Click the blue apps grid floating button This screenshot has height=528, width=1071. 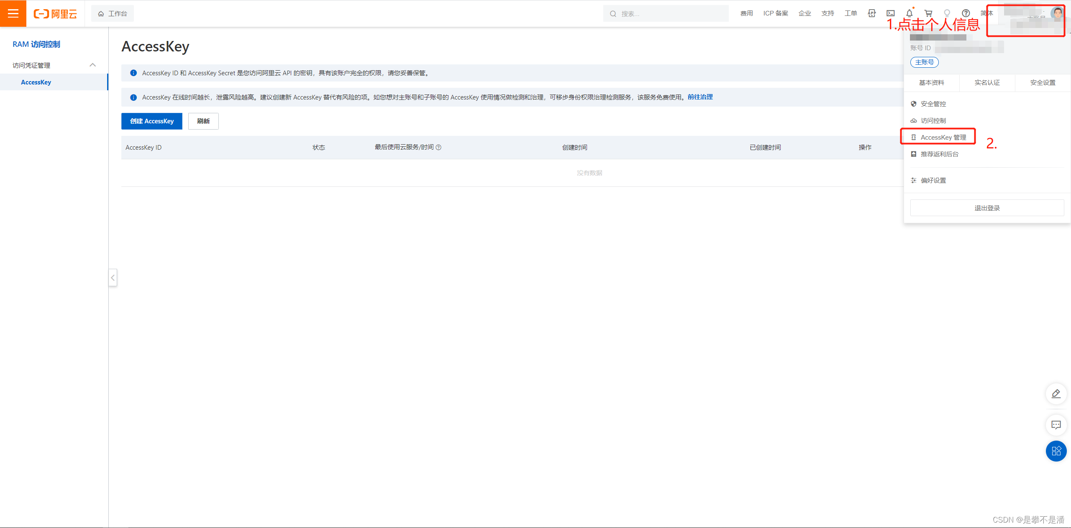point(1056,451)
